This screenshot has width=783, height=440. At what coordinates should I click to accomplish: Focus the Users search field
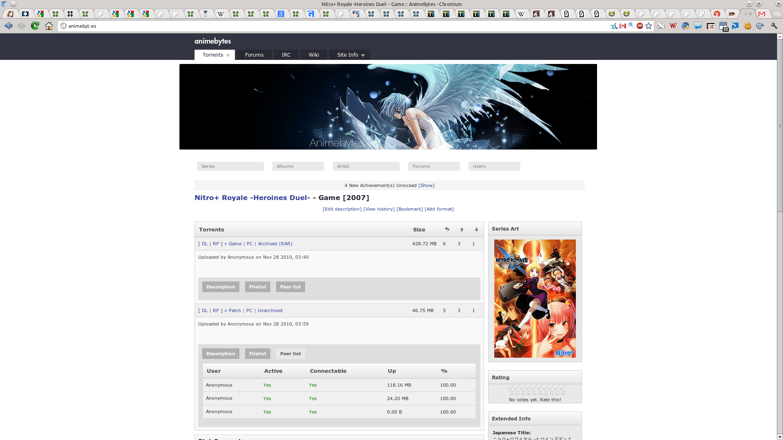[494, 166]
